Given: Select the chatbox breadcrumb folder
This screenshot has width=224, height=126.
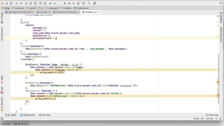Looking at the screenshot, I should [x=66, y=8].
